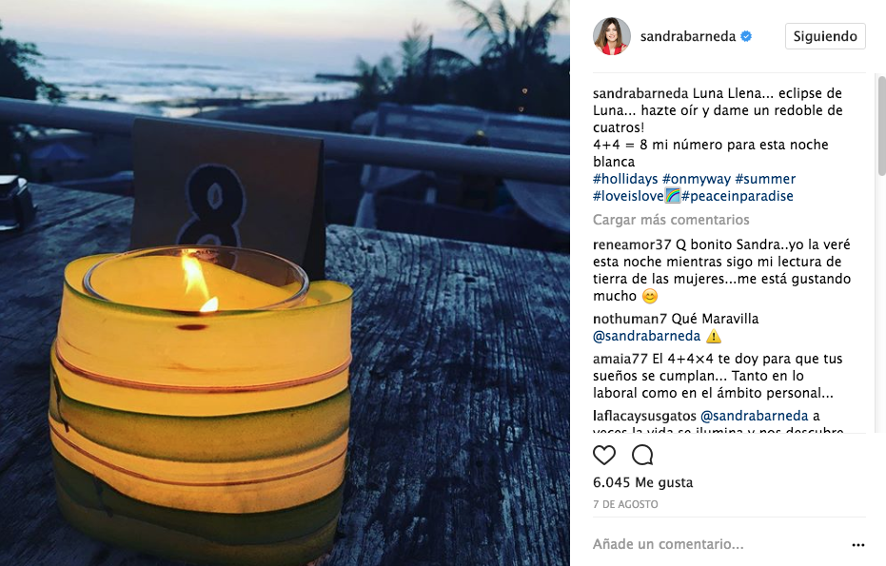Click the blue verified badge
This screenshot has width=886, height=566.
tap(746, 36)
